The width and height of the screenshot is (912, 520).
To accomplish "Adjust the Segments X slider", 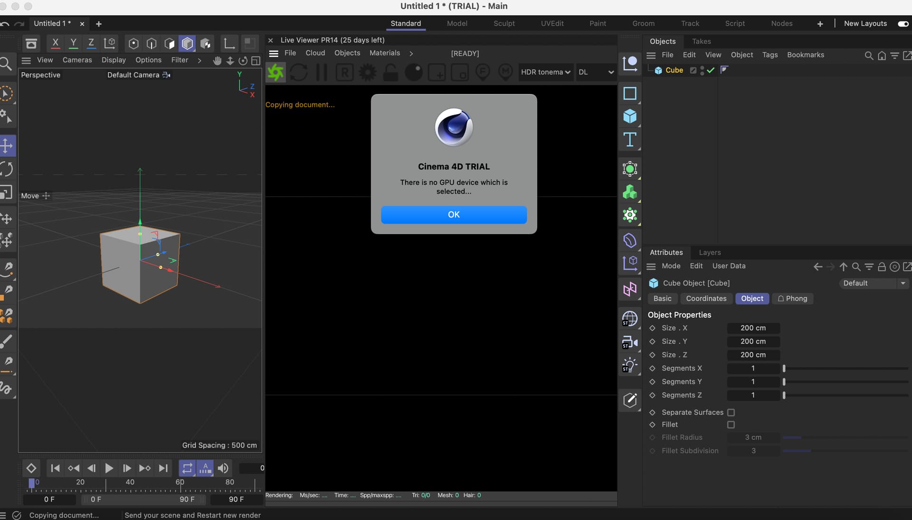I will [x=784, y=369].
